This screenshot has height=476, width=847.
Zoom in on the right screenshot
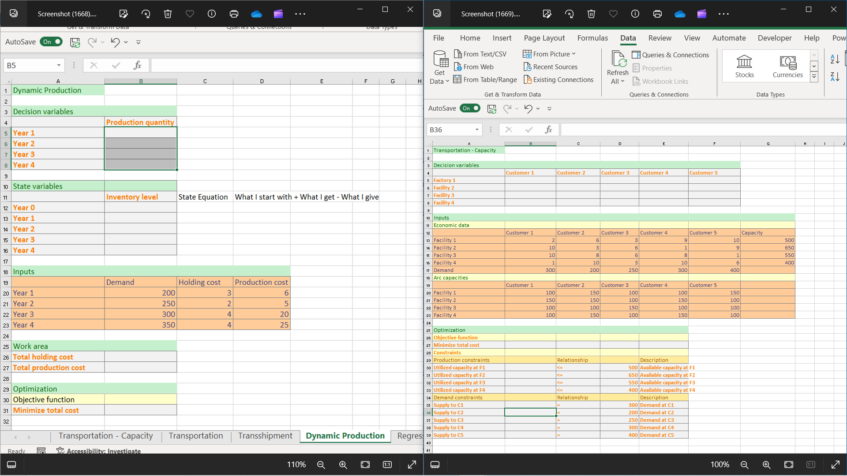[x=766, y=465]
